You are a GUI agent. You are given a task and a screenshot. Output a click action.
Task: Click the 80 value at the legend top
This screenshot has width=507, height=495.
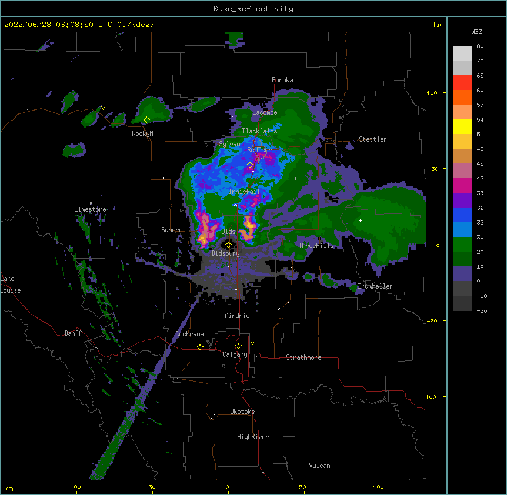(480, 46)
